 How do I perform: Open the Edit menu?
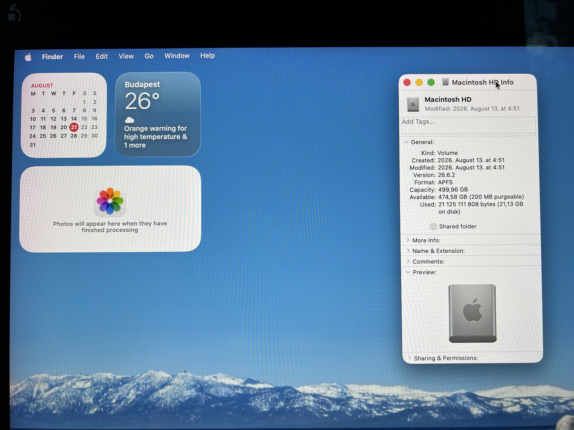(102, 56)
